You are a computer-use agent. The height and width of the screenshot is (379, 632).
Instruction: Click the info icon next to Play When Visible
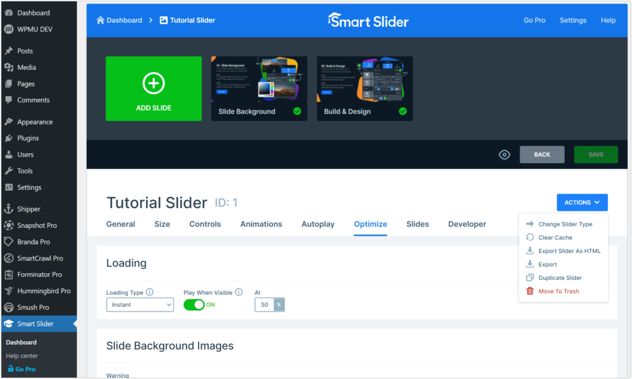click(238, 292)
